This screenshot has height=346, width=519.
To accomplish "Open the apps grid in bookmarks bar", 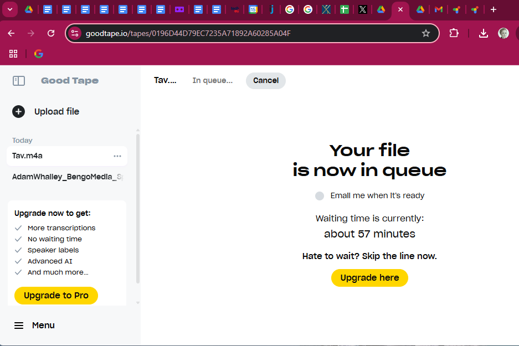I will click(13, 54).
